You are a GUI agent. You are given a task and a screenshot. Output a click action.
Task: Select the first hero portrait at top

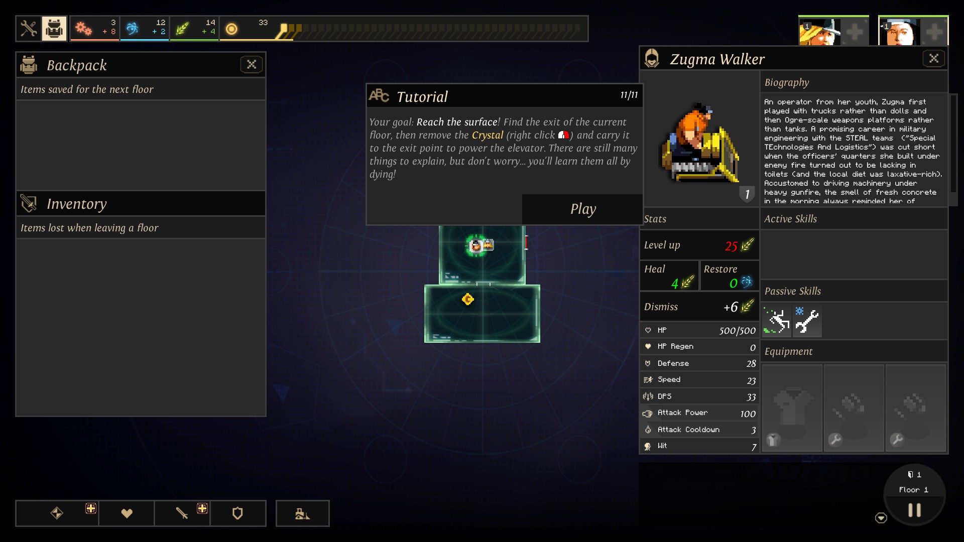(x=819, y=31)
